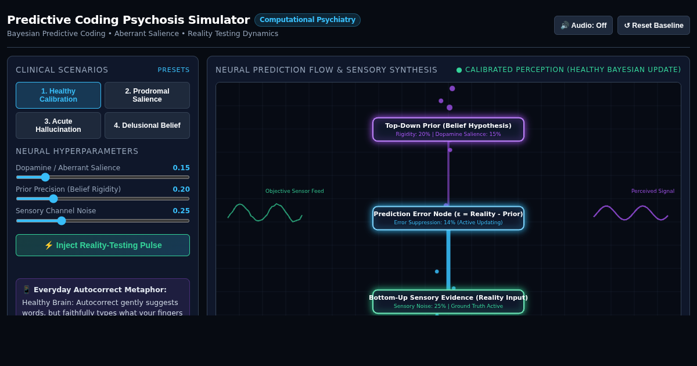The height and width of the screenshot is (366, 697).
Task: Click the Computational Psychiatry badge
Action: point(307,20)
